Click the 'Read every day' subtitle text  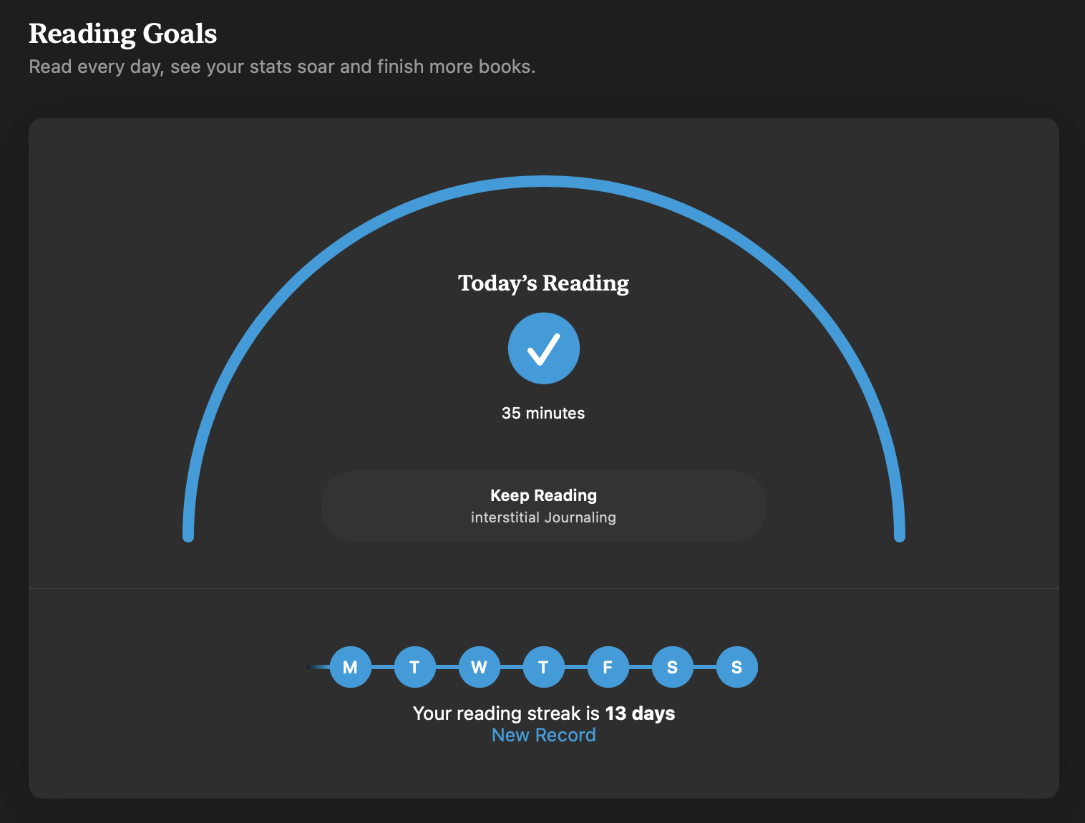point(282,67)
